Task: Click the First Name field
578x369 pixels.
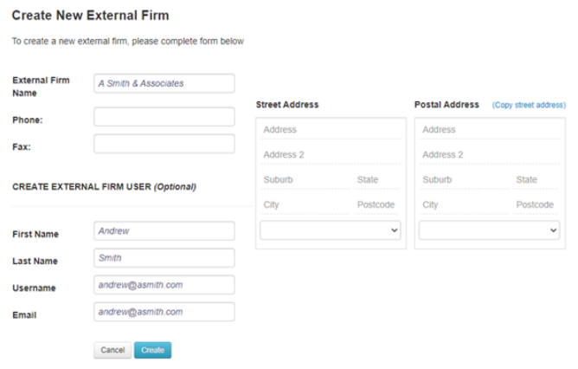Action: click(x=164, y=231)
